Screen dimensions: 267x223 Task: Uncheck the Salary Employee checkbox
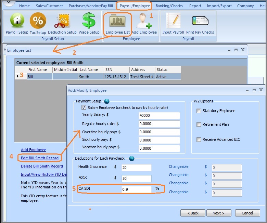(84, 108)
